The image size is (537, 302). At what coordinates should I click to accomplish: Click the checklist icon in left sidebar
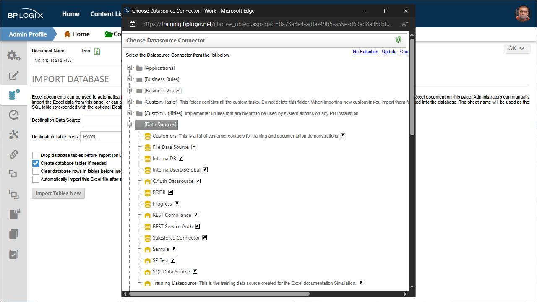tap(13, 254)
